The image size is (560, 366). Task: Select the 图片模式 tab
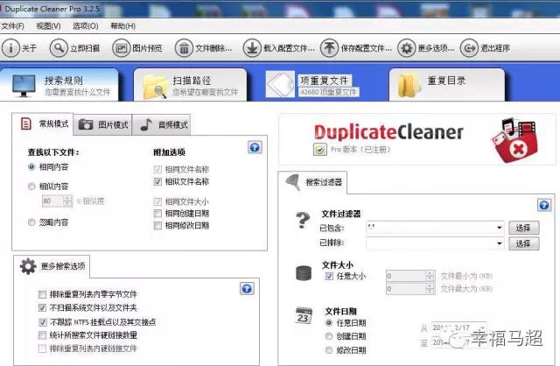103,124
